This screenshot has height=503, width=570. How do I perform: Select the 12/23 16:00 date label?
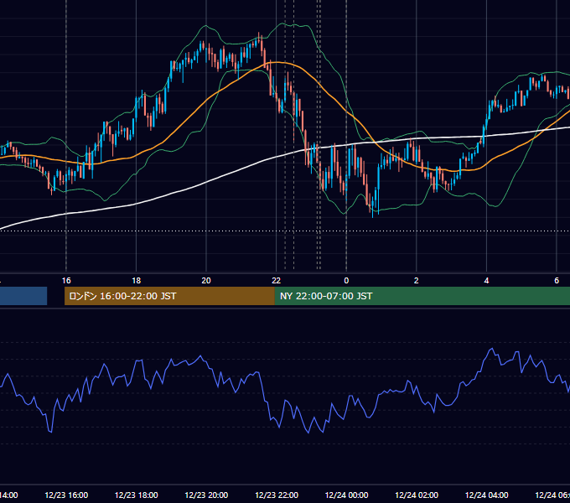66,495
